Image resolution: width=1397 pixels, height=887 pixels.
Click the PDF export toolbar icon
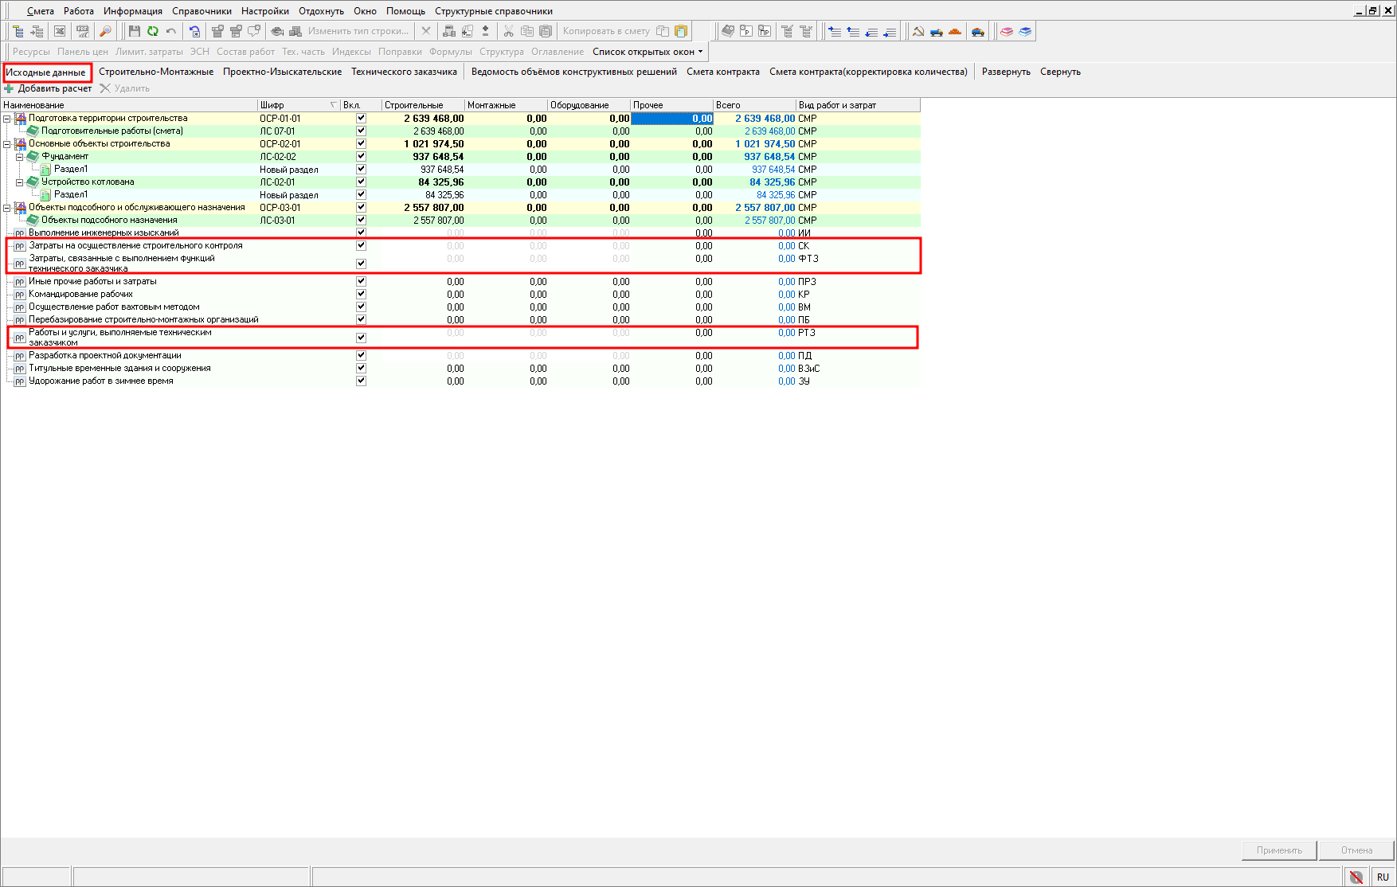[82, 31]
